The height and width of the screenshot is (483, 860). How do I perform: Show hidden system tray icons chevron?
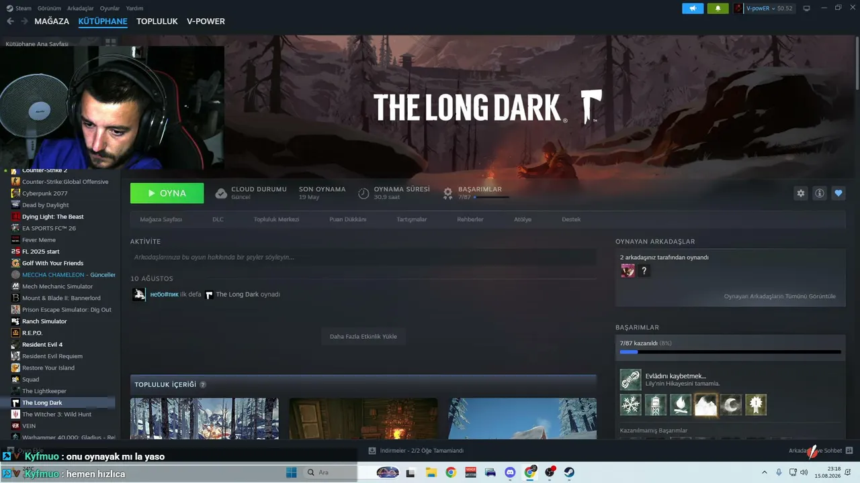click(x=765, y=472)
